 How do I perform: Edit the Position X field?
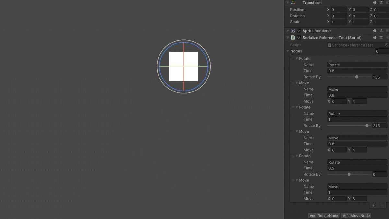(339, 10)
